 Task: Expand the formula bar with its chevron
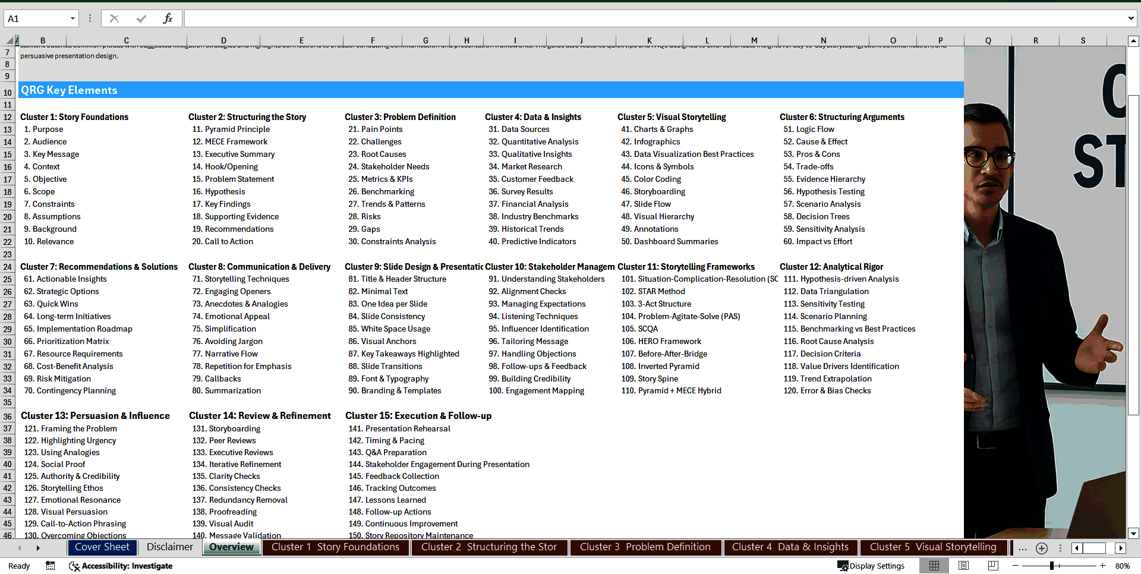click(1131, 18)
